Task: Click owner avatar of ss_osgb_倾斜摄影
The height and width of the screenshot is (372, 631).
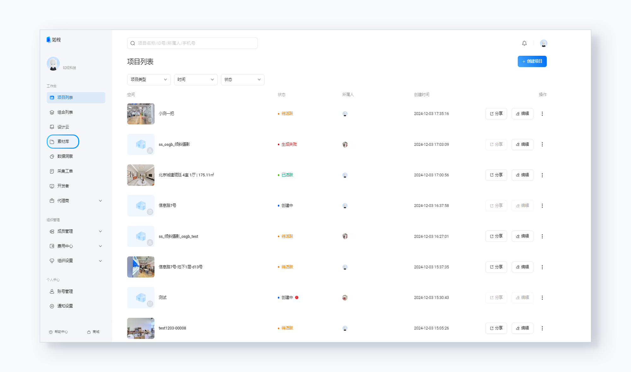Action: pos(345,144)
